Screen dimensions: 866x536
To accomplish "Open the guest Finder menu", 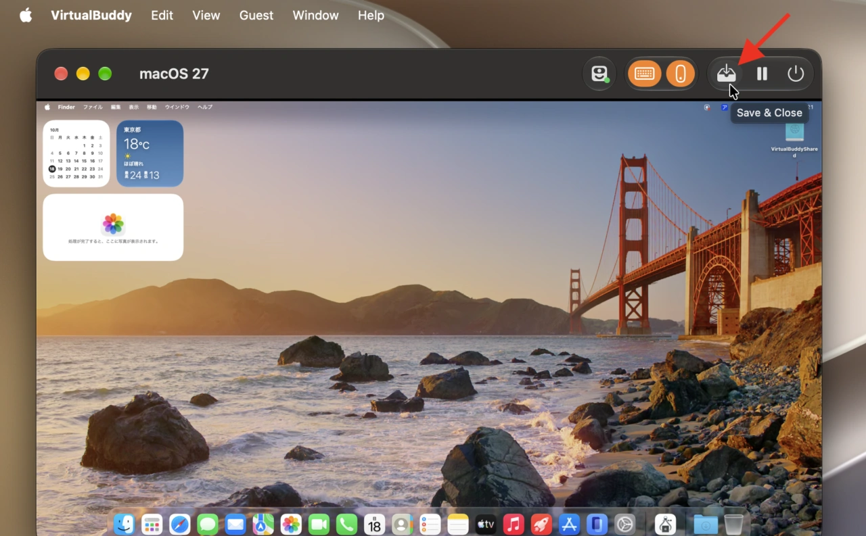I will (66, 107).
